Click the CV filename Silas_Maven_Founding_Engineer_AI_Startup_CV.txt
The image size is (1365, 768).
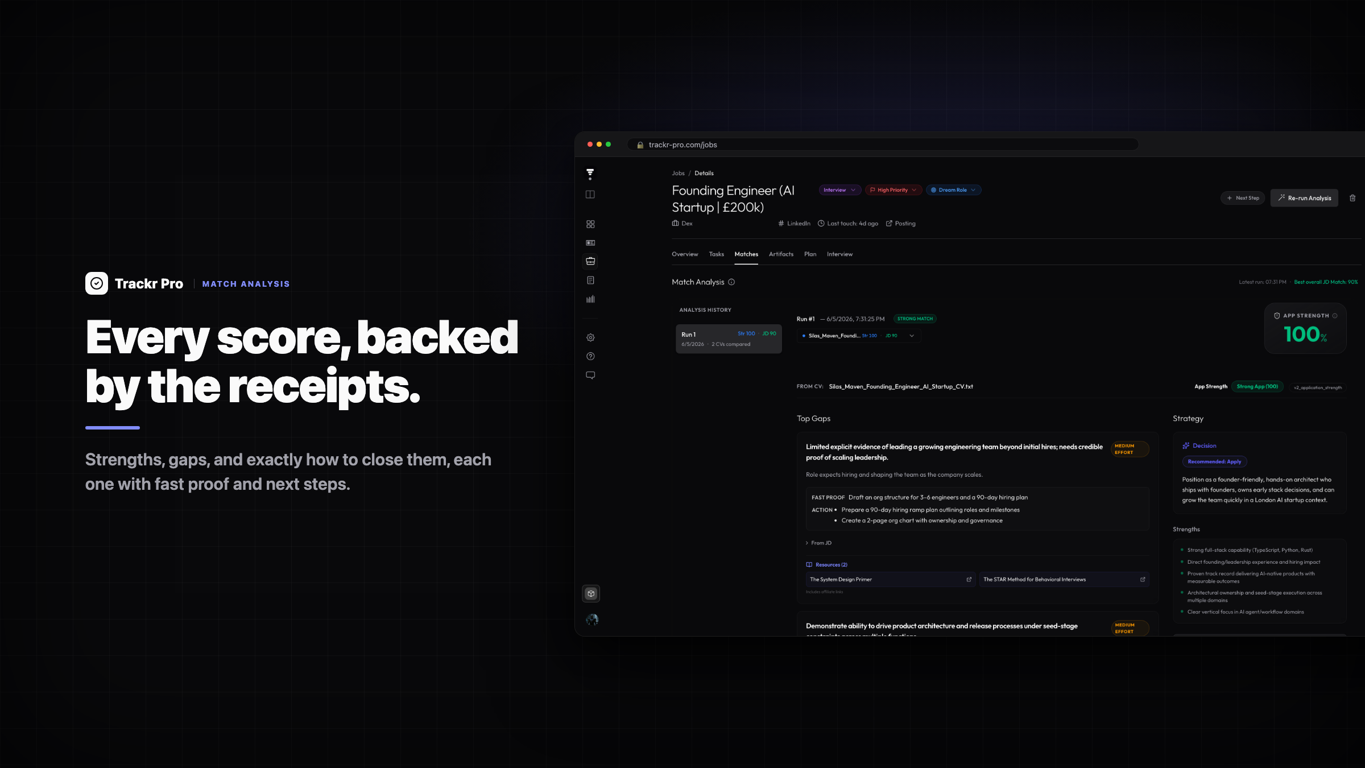tap(901, 387)
